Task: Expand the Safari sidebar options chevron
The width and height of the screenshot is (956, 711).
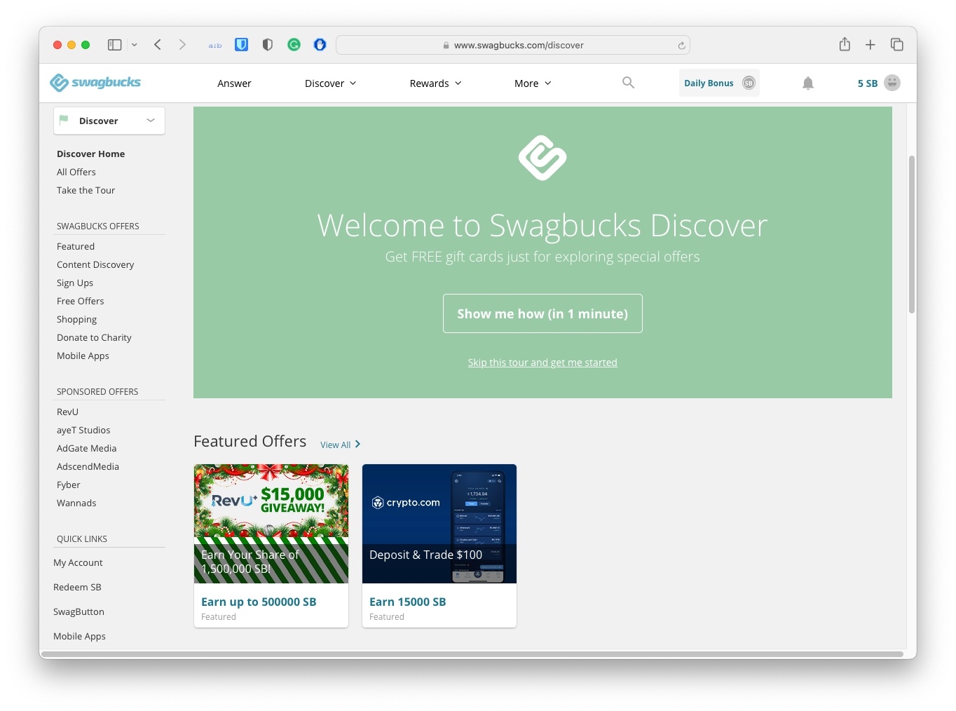Action: [134, 45]
